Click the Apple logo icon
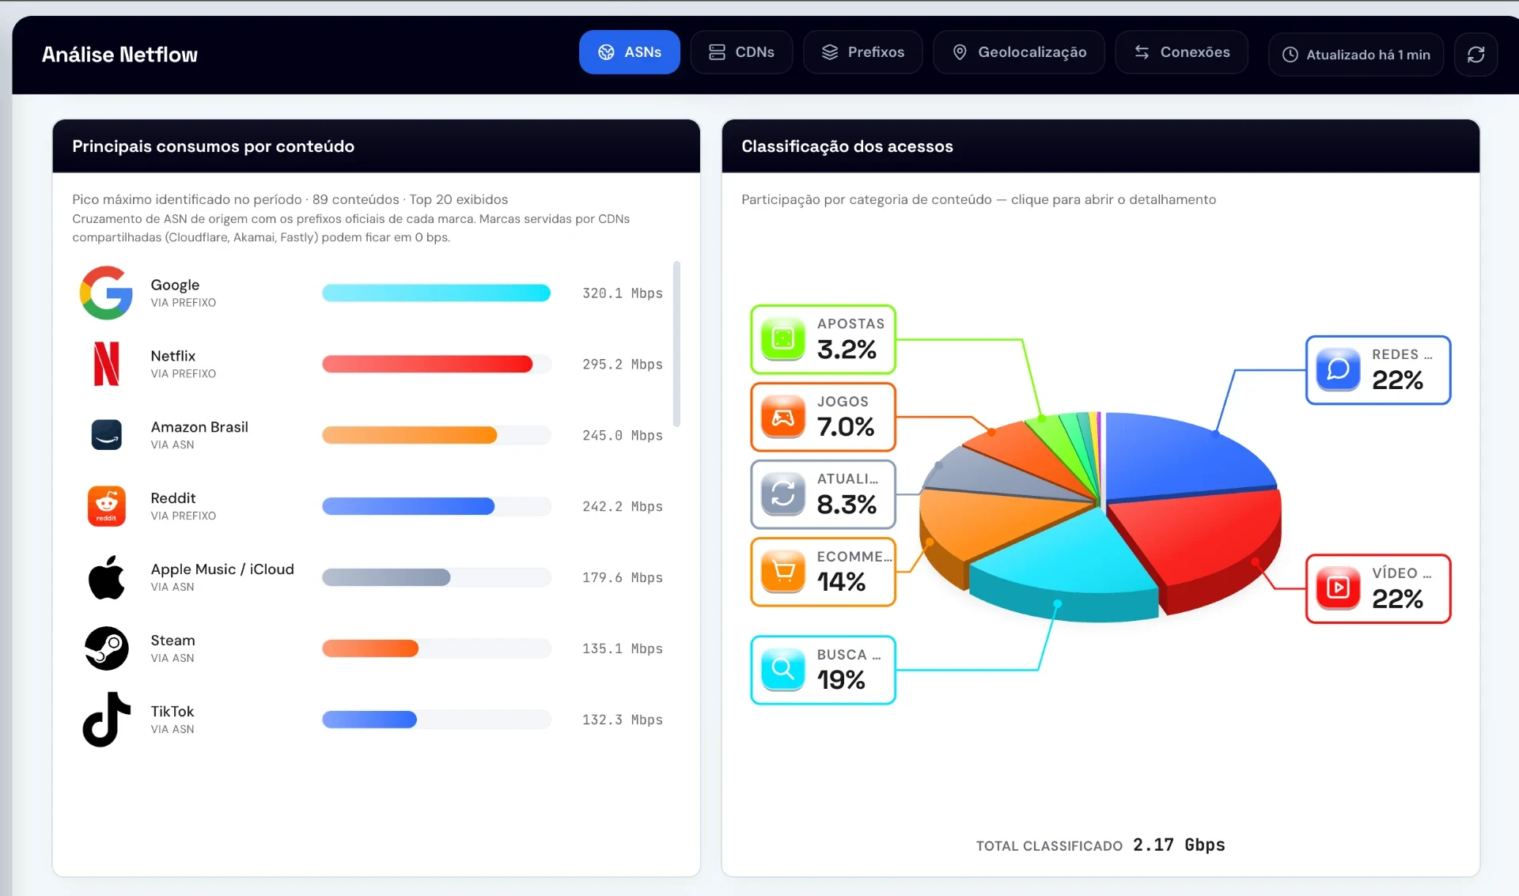This screenshot has height=896, width=1519. coord(106,577)
